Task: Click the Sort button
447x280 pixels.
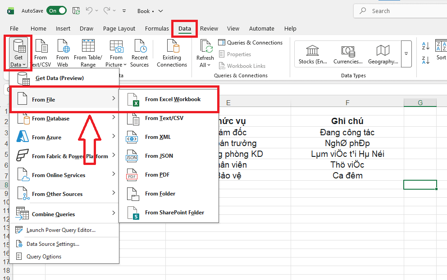Action: (x=441, y=50)
